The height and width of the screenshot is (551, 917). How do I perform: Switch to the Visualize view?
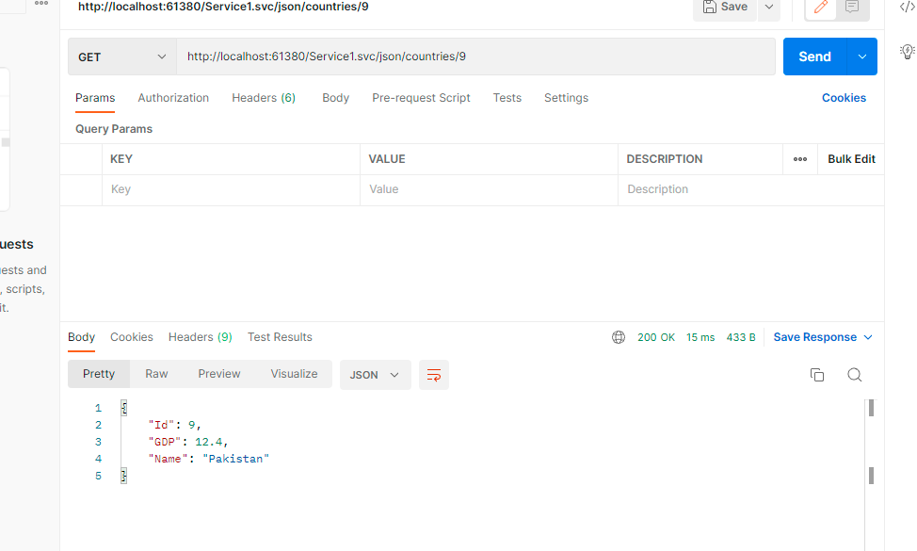(x=294, y=374)
